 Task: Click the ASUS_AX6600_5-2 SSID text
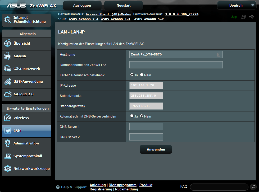tap(149, 19)
